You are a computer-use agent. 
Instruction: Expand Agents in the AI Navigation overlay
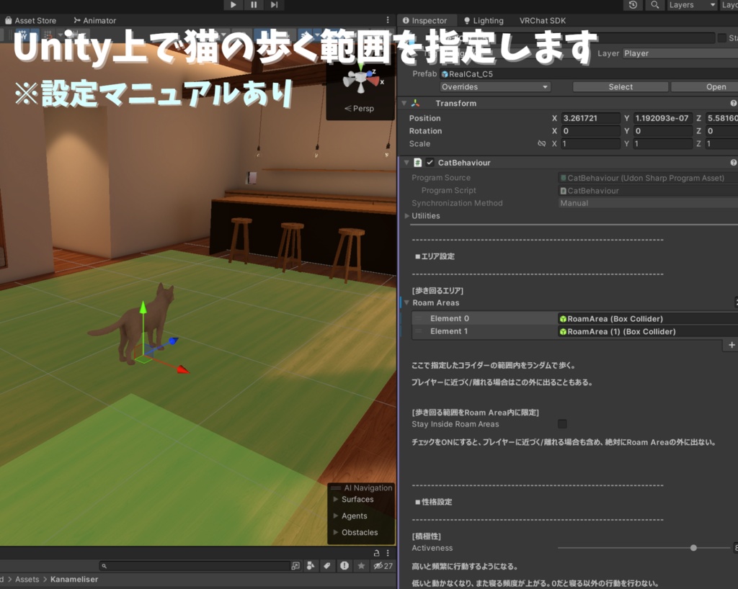point(336,516)
